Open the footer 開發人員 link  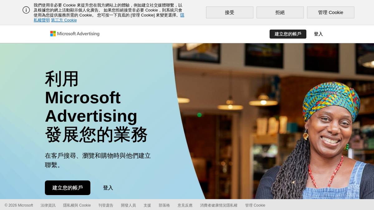tap(128, 205)
